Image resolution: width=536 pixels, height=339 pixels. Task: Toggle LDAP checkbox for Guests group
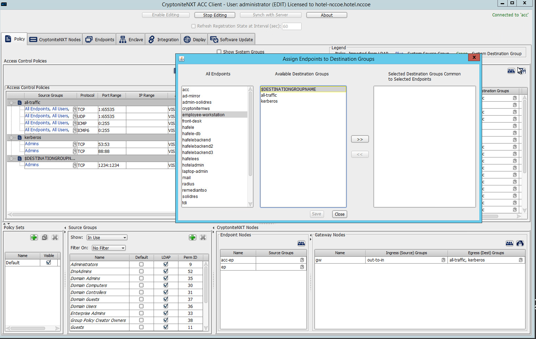tap(166, 327)
